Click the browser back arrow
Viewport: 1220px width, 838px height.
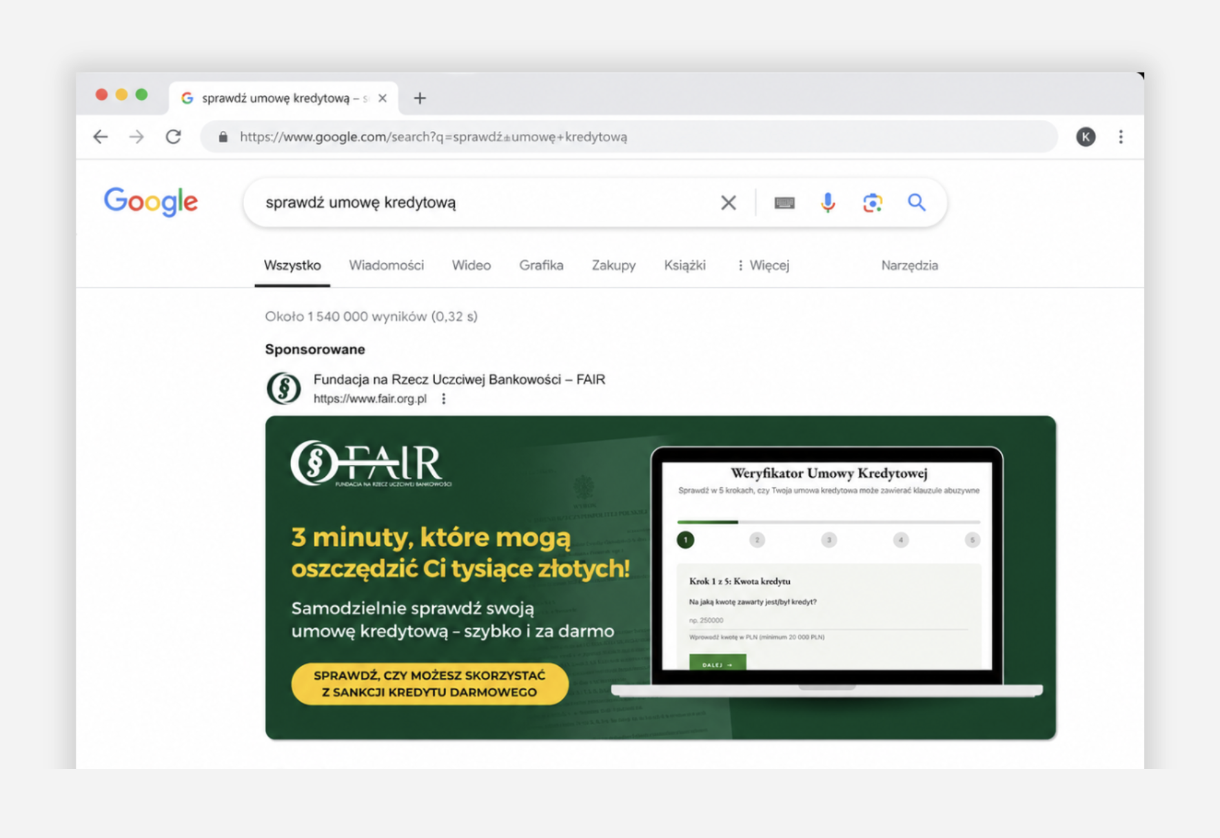coord(101,136)
